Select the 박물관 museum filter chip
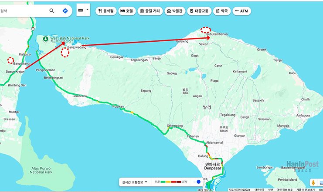 (x=174, y=11)
